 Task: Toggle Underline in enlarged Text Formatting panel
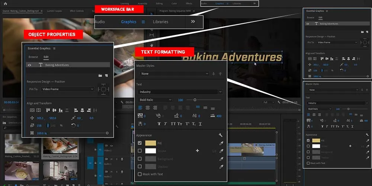pyautogui.click(x=200, y=124)
